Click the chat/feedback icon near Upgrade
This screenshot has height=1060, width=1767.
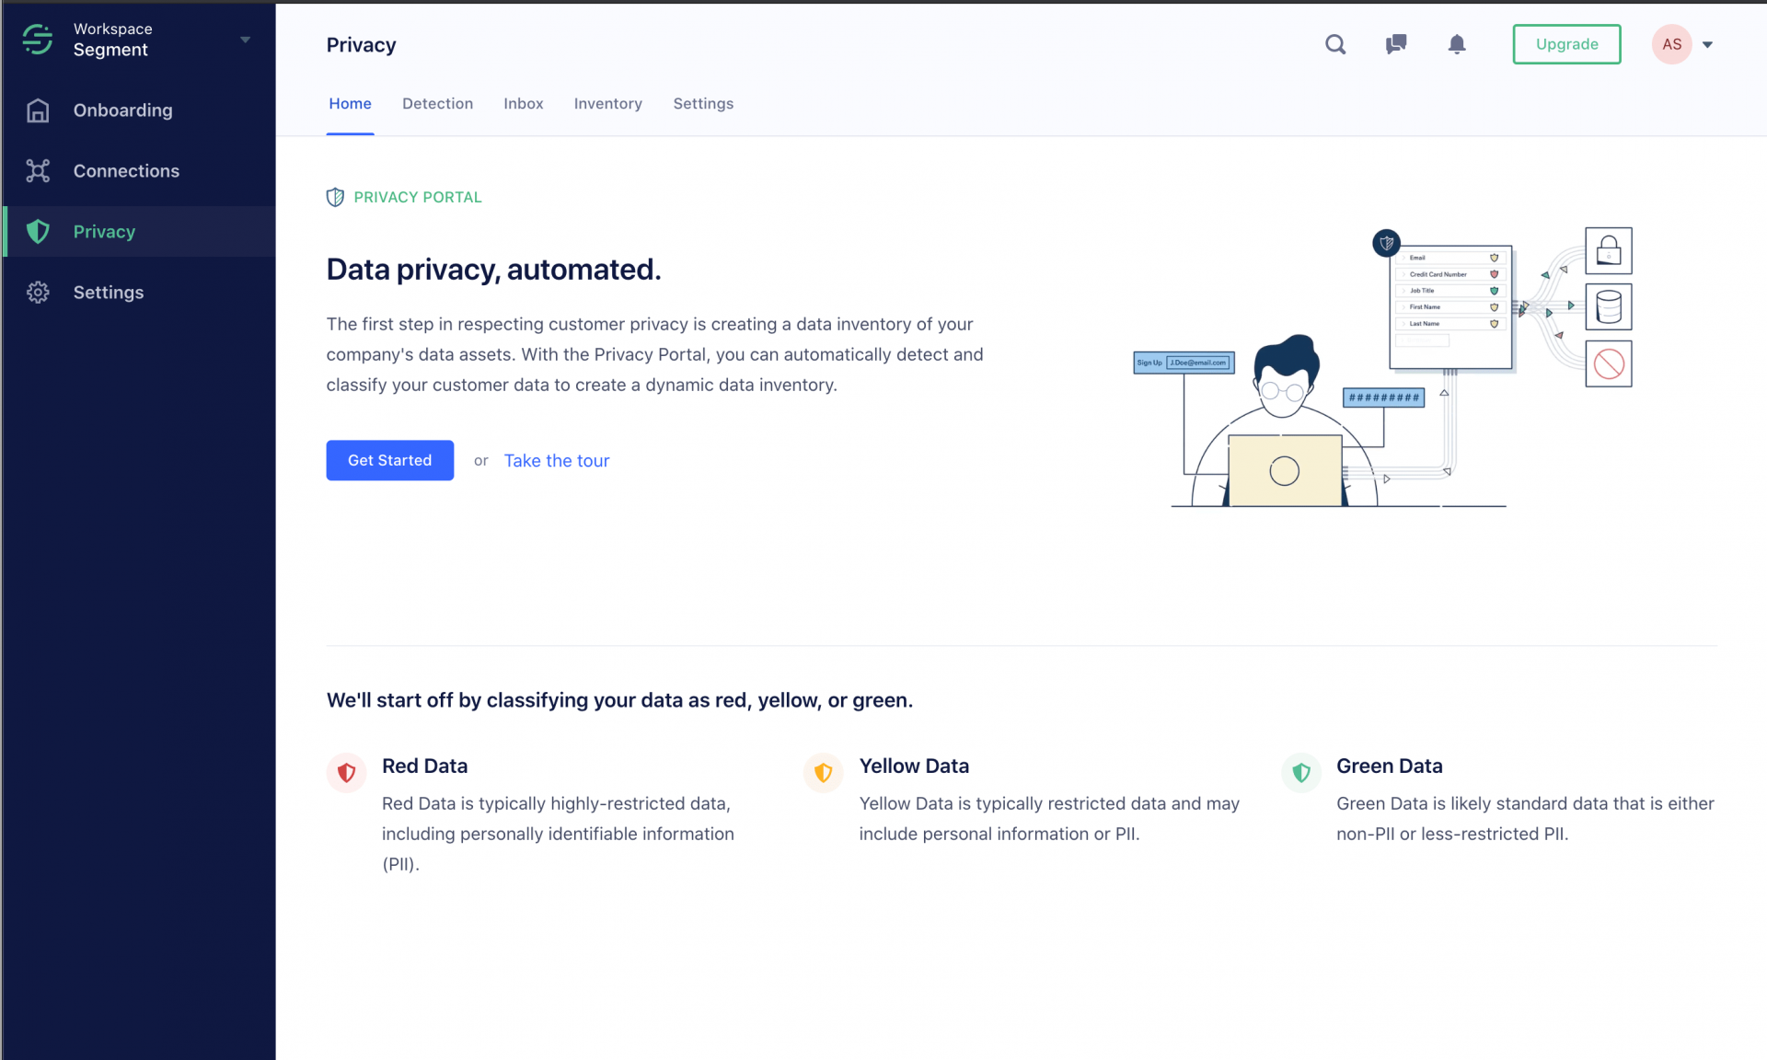[x=1395, y=44]
